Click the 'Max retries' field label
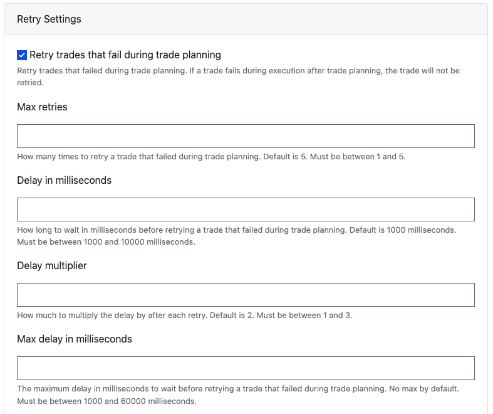The height and width of the screenshot is (414, 493). point(42,107)
